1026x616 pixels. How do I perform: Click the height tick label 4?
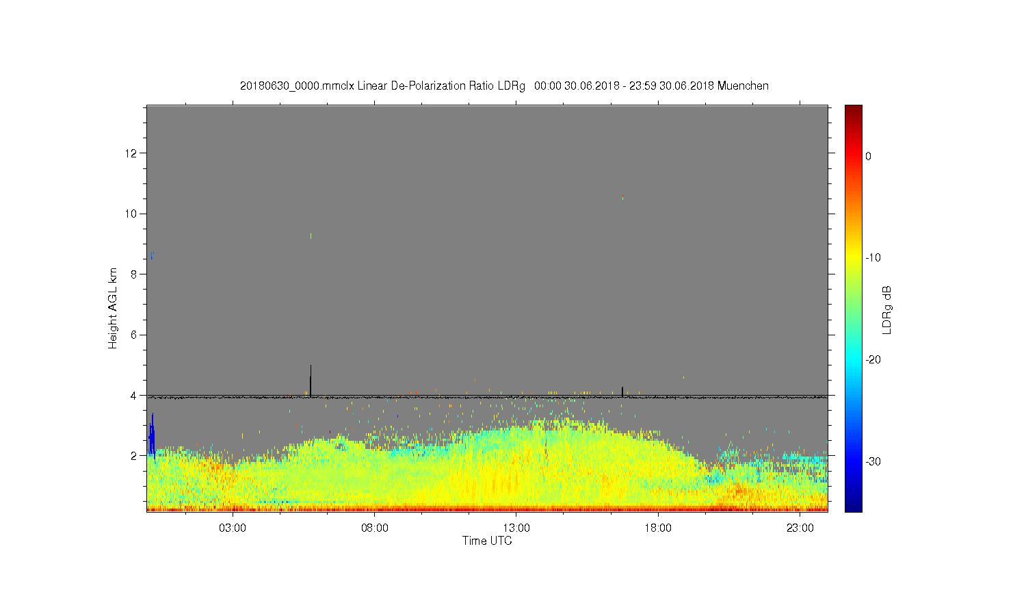point(133,395)
